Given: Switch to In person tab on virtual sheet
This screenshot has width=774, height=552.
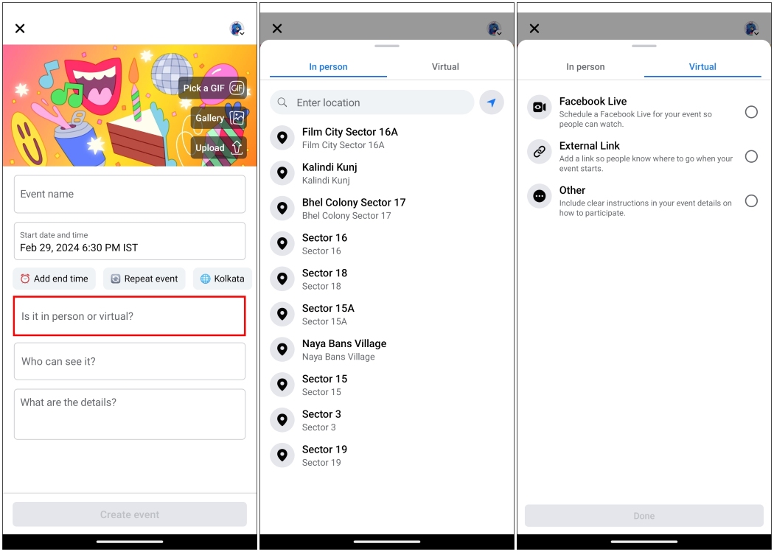Looking at the screenshot, I should tap(585, 66).
